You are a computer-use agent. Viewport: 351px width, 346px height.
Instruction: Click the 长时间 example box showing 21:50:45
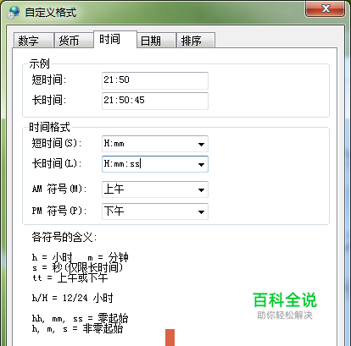click(155, 101)
